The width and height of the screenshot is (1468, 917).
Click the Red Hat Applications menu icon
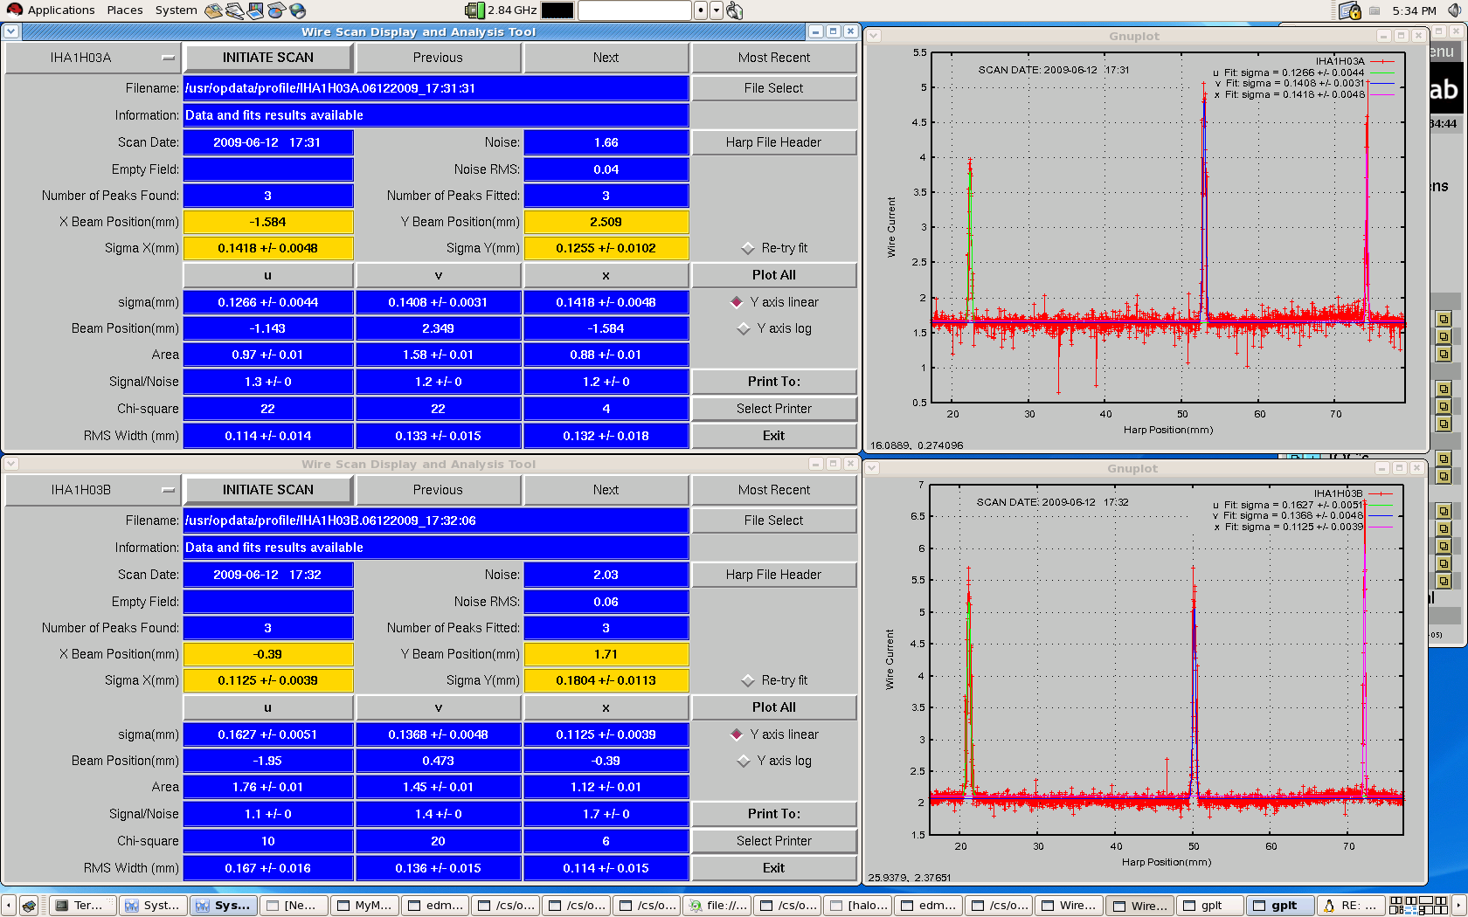14,10
